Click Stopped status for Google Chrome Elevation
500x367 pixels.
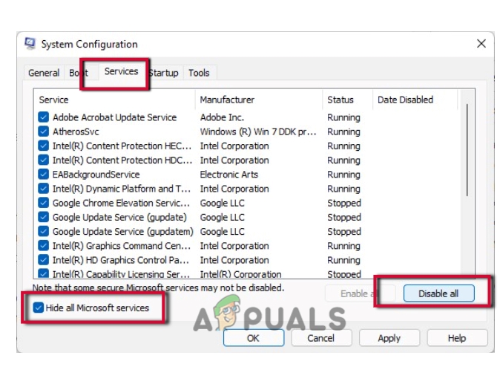(344, 203)
